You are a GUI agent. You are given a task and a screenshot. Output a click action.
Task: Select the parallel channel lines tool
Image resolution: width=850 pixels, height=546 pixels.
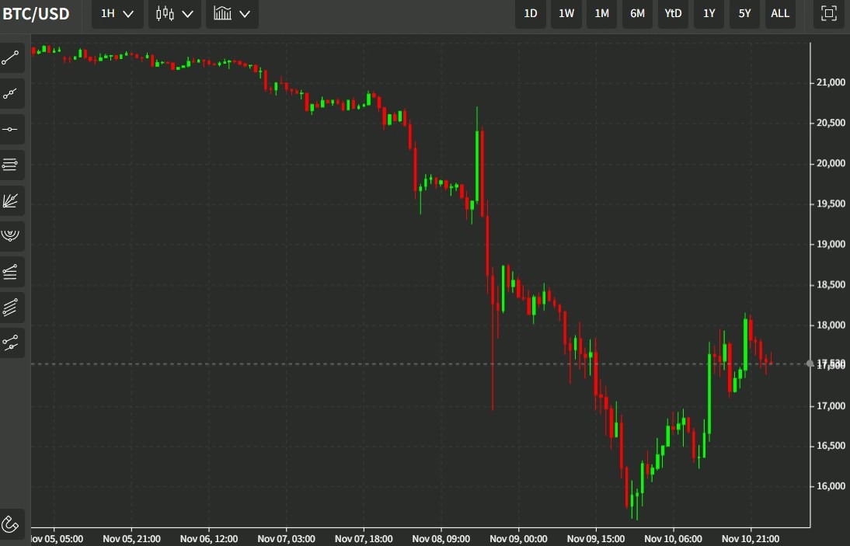click(11, 308)
